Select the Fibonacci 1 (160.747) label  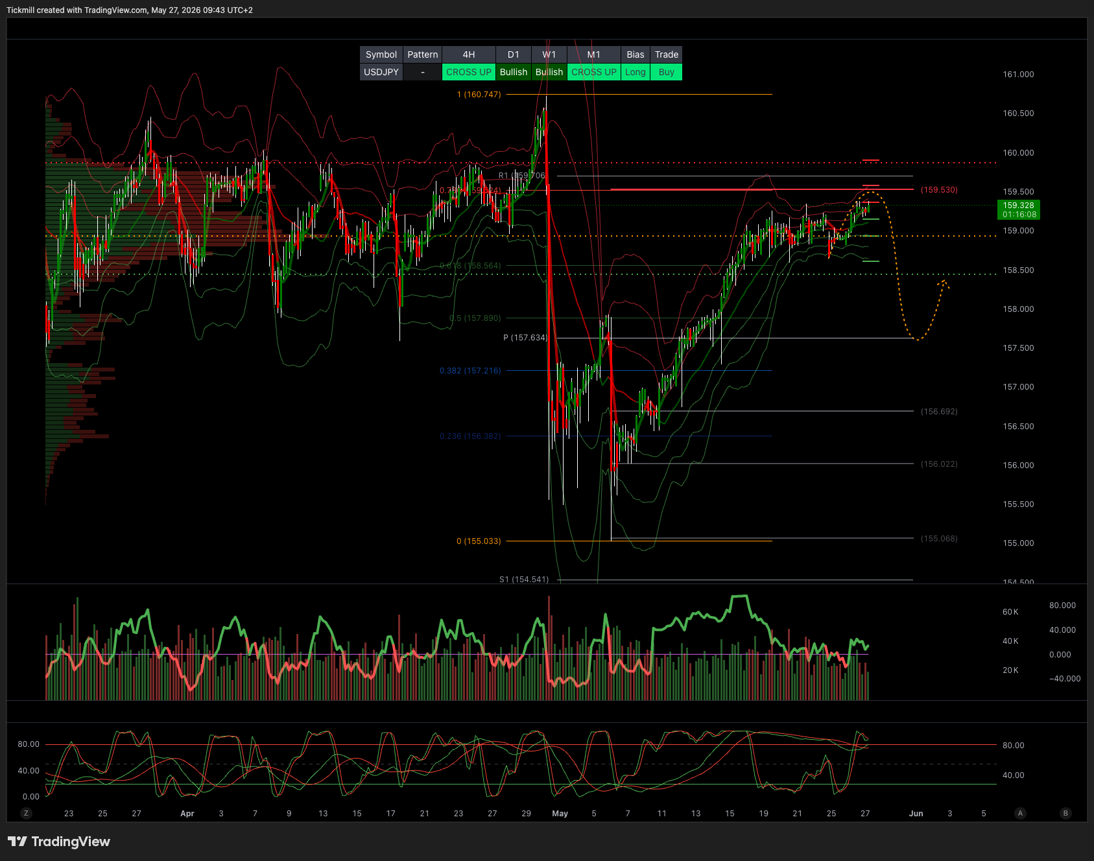[479, 95]
